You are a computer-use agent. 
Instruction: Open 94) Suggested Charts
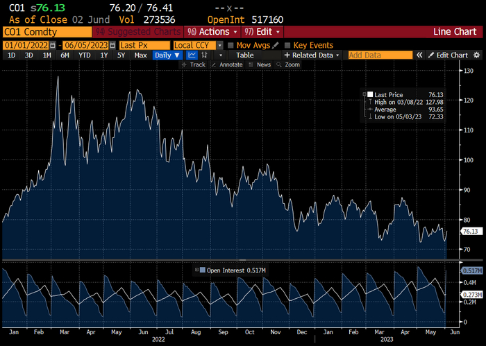point(137,32)
